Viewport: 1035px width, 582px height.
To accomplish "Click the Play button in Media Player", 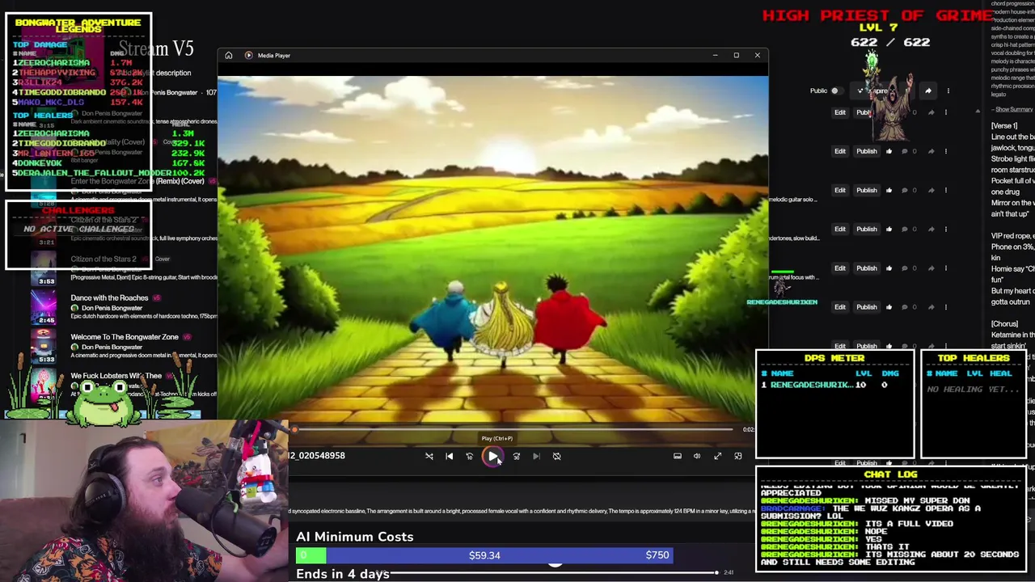I will (x=493, y=456).
